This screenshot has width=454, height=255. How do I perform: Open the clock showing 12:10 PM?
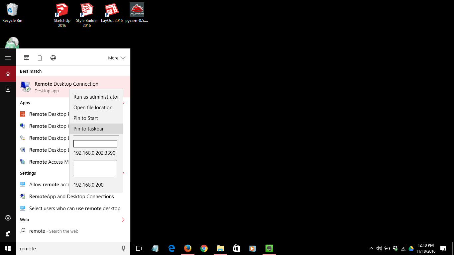tap(426, 248)
